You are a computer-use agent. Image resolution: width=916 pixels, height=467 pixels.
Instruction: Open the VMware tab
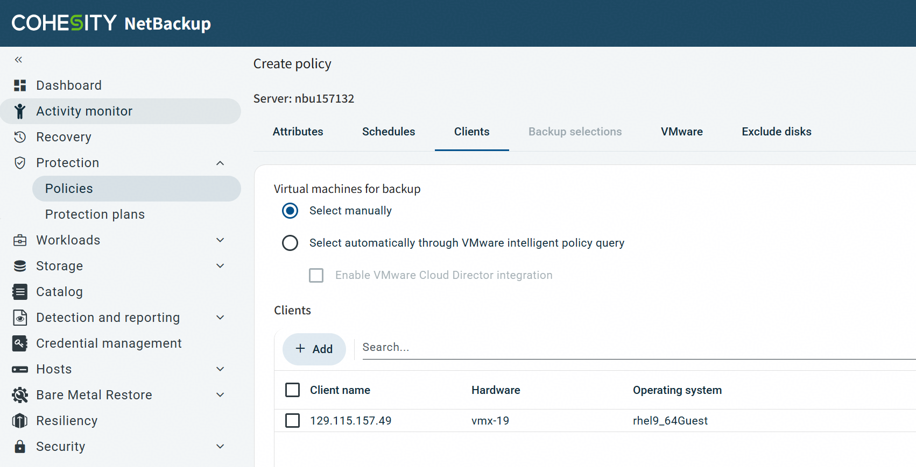pyautogui.click(x=682, y=132)
